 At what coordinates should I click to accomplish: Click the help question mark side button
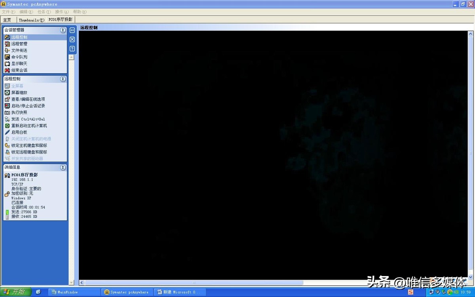72,49
